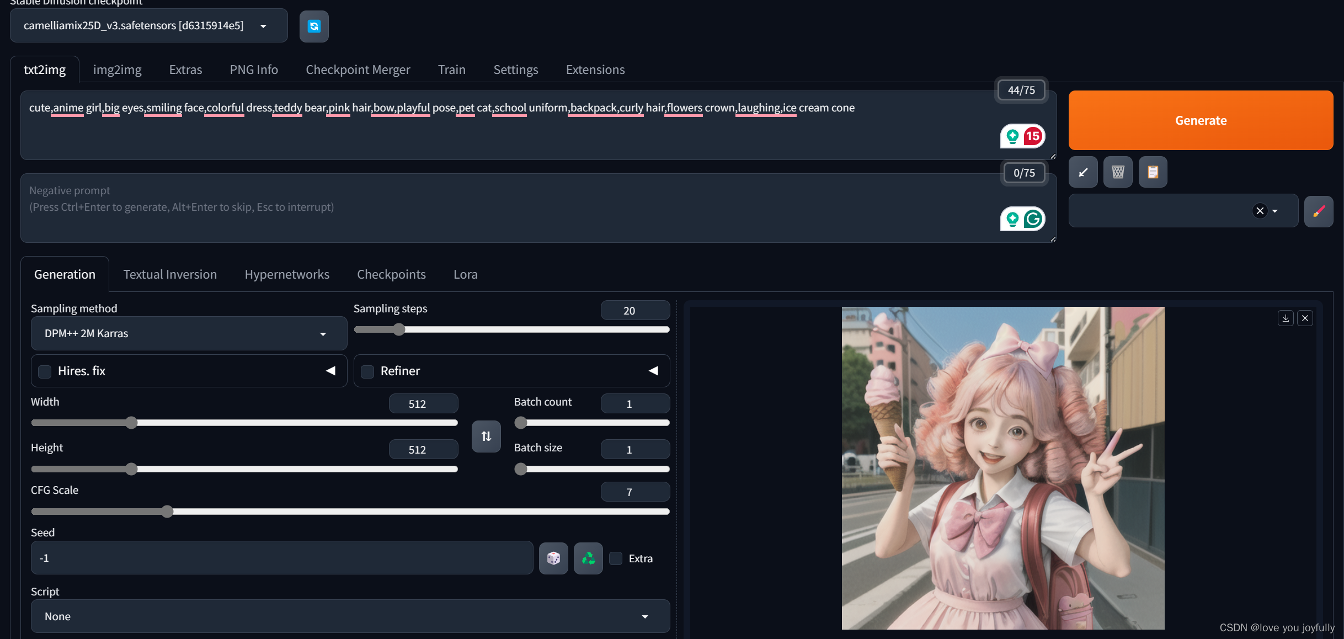Click the swap width and height icon
This screenshot has width=1344, height=639.
click(486, 436)
